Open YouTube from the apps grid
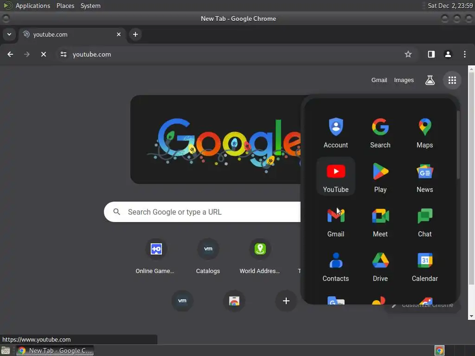This screenshot has height=356, width=475. coord(336,177)
